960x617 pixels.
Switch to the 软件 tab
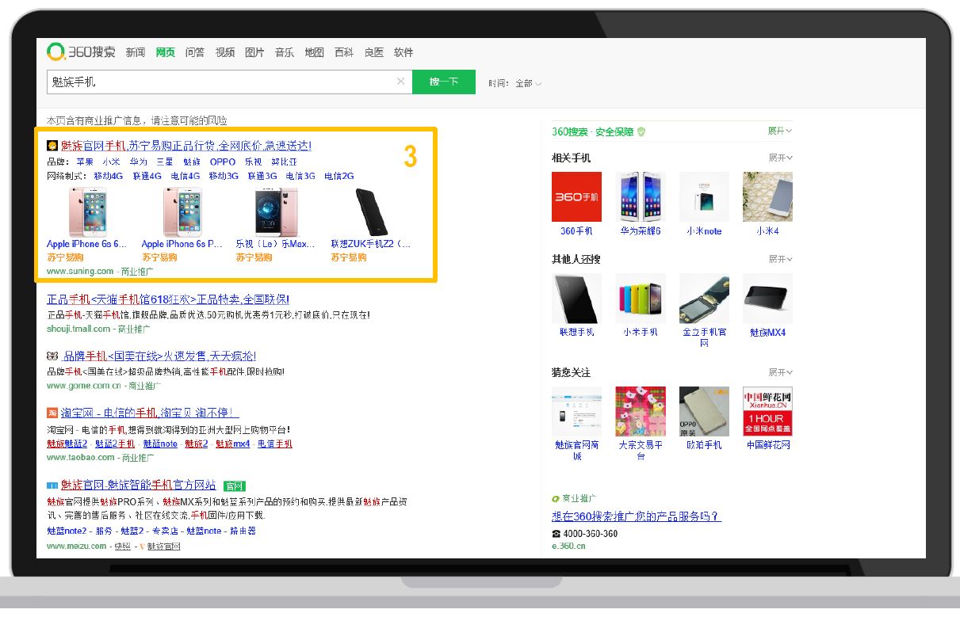click(x=404, y=52)
